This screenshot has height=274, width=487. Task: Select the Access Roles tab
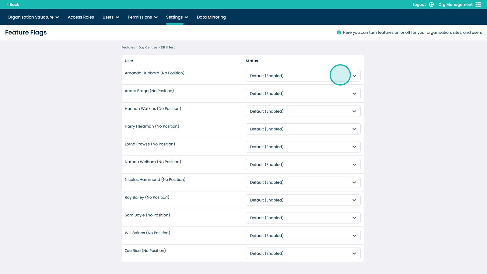tap(81, 17)
